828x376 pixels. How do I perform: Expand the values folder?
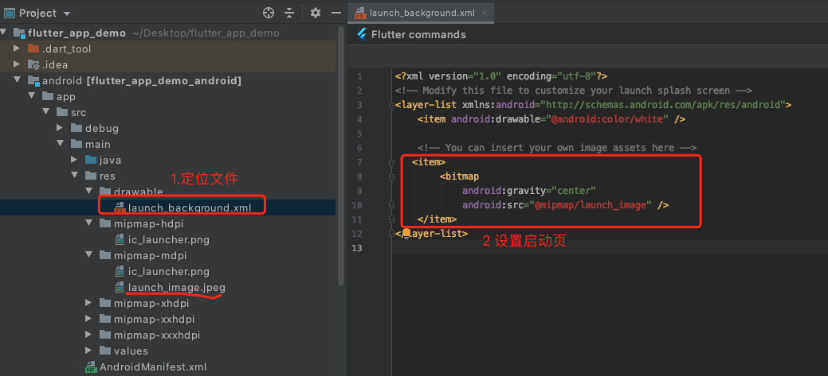(88, 351)
